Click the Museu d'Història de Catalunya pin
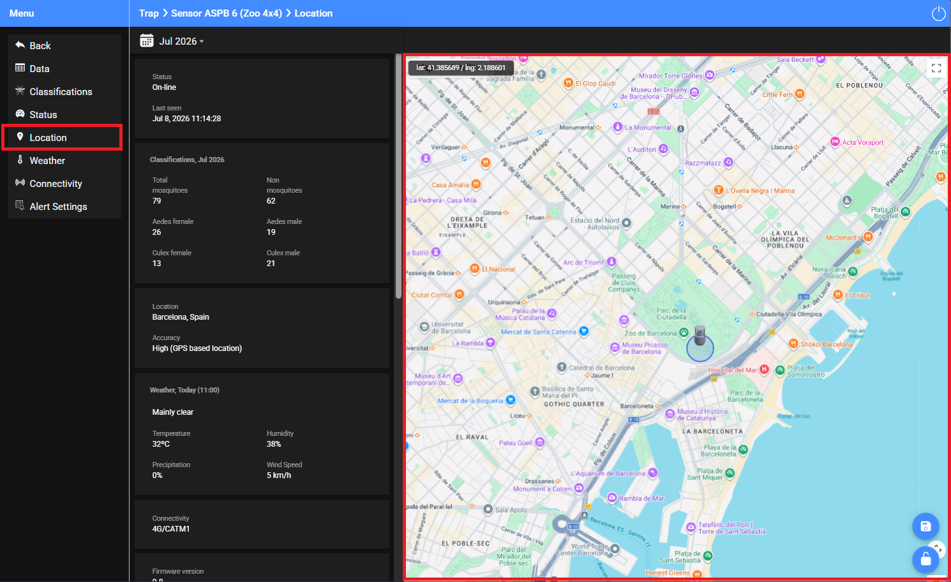This screenshot has width=951, height=582. pos(670,414)
